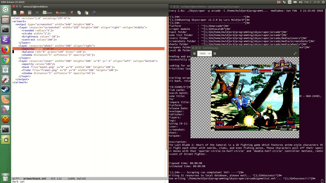Click the xml version declaration line
Image resolution: width=326 pixels, height=183 pixels.
pos(41,18)
